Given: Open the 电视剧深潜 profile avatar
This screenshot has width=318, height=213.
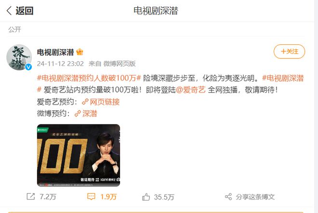Looking at the screenshot, I should pos(19,57).
